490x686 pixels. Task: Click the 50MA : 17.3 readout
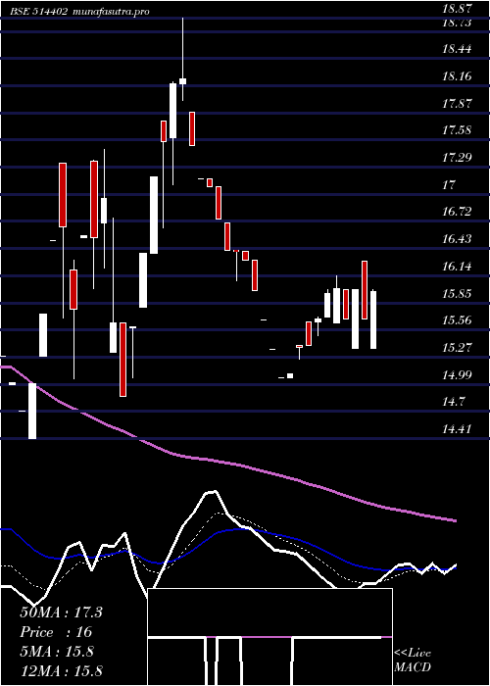tap(61, 612)
